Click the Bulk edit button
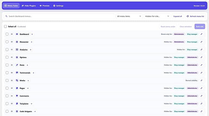Screen dimensions: 209x116 [200, 27]
